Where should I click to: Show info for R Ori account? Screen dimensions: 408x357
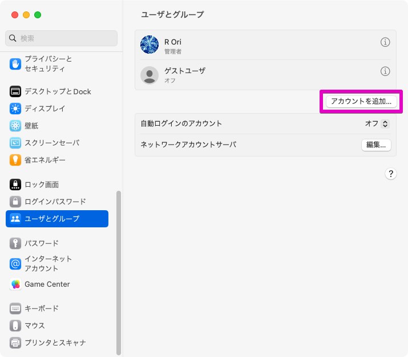point(385,42)
